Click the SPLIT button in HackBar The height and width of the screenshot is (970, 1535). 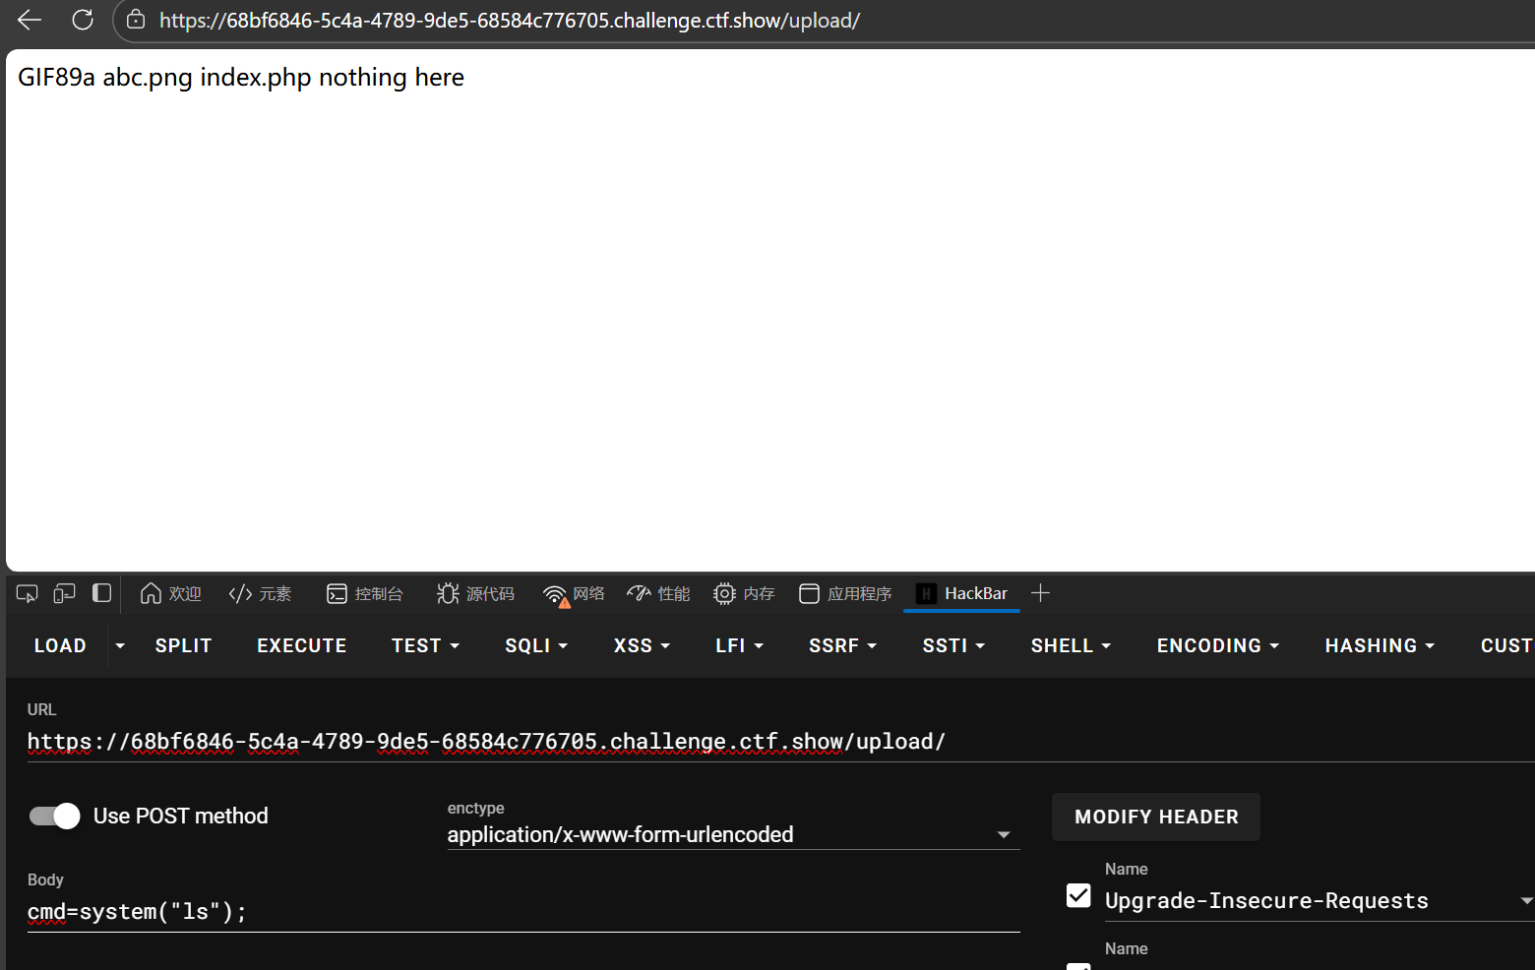[x=183, y=645]
